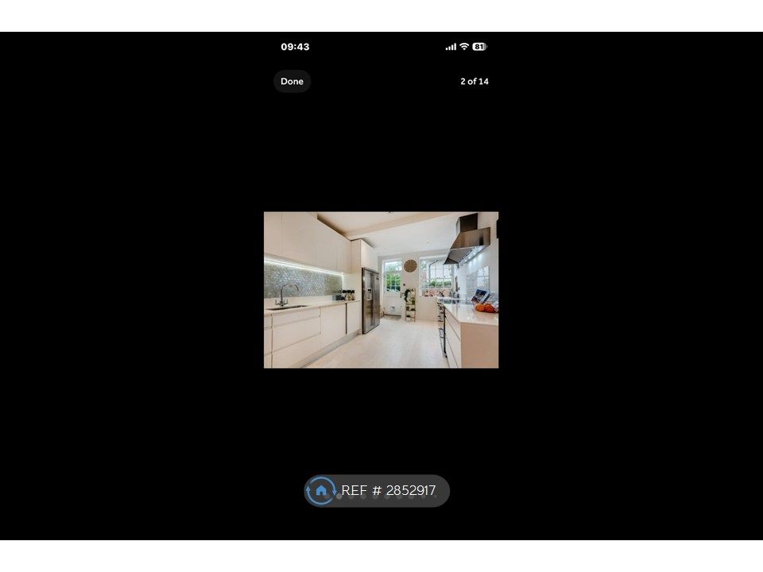Viewport: 763px width, 572px height.
Task: Click the battery indicator showing 81
Action: pos(478,47)
